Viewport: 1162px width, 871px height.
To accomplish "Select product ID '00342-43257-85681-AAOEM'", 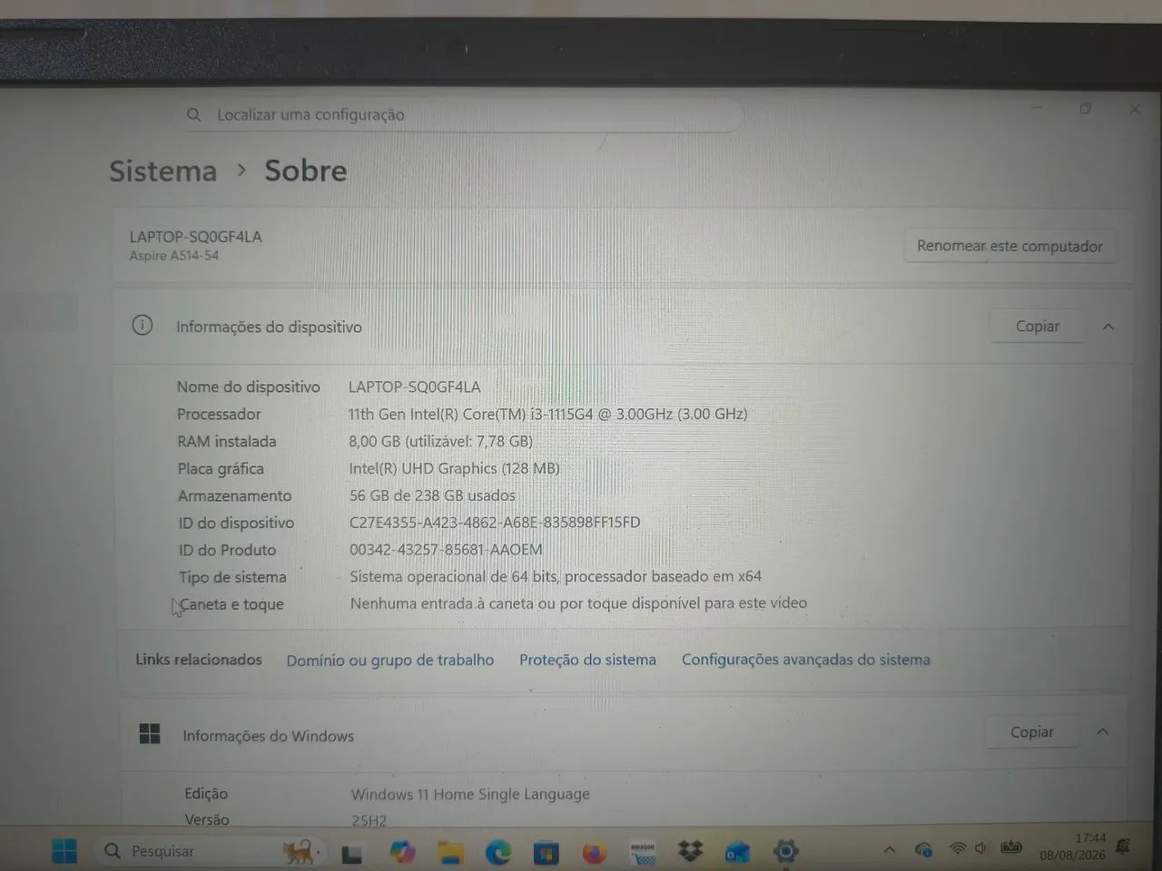I will click(446, 550).
